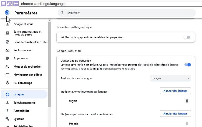Click the download icon for Téléchargements
Viewport: 202px width, 127px height.
click(7, 103)
